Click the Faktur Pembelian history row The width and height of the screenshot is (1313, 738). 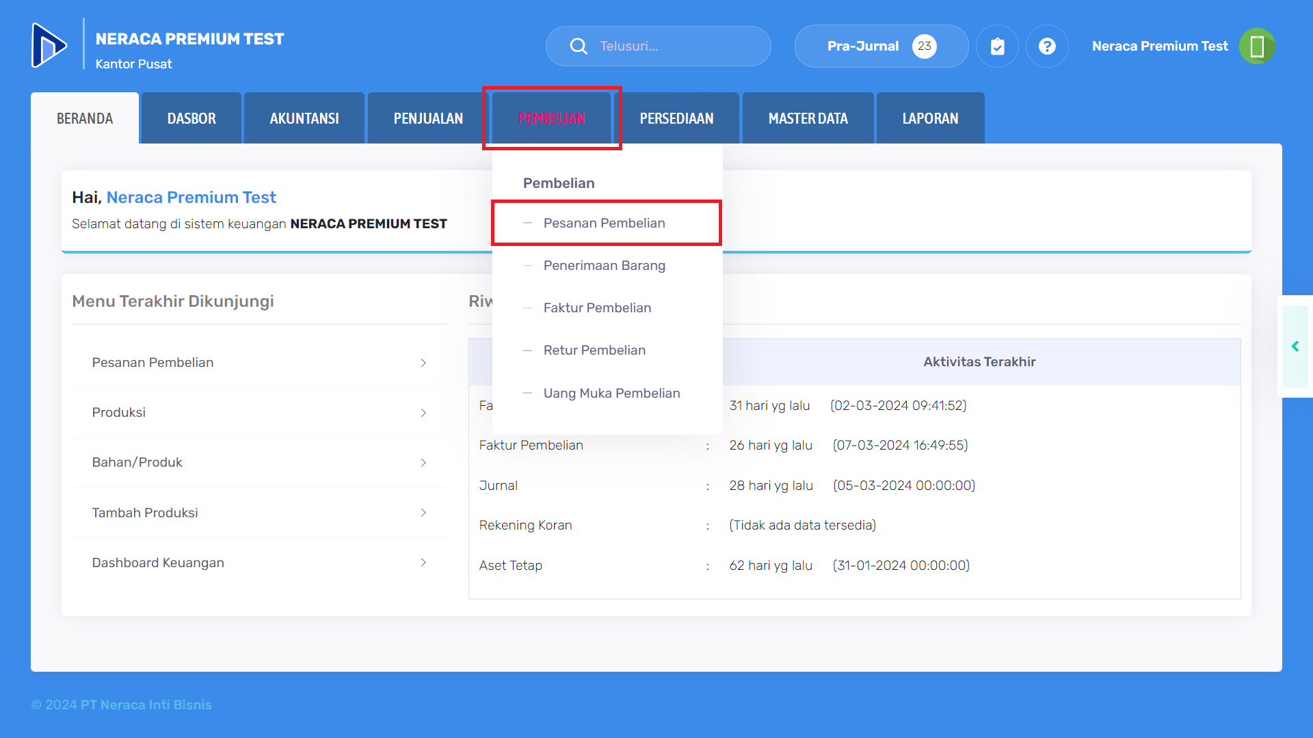point(531,445)
